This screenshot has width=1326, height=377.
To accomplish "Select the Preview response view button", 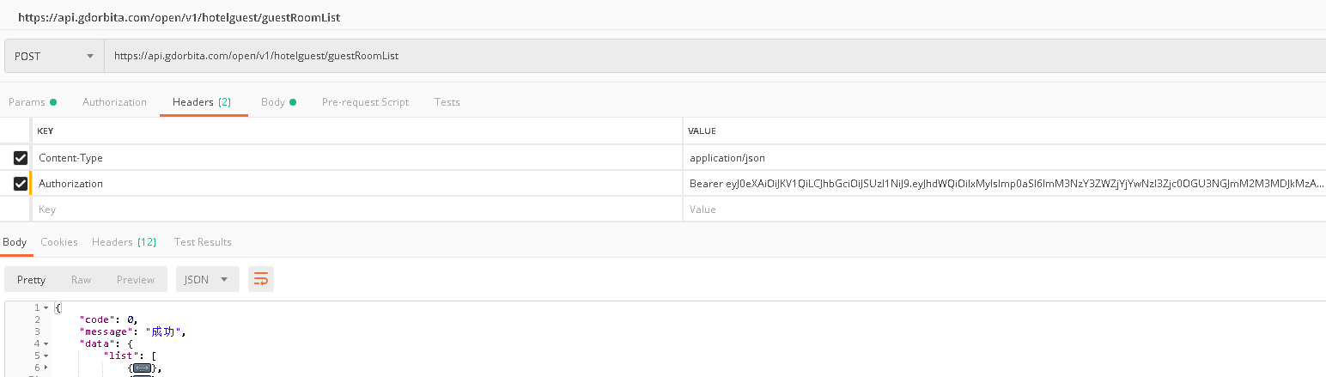I will pos(136,279).
